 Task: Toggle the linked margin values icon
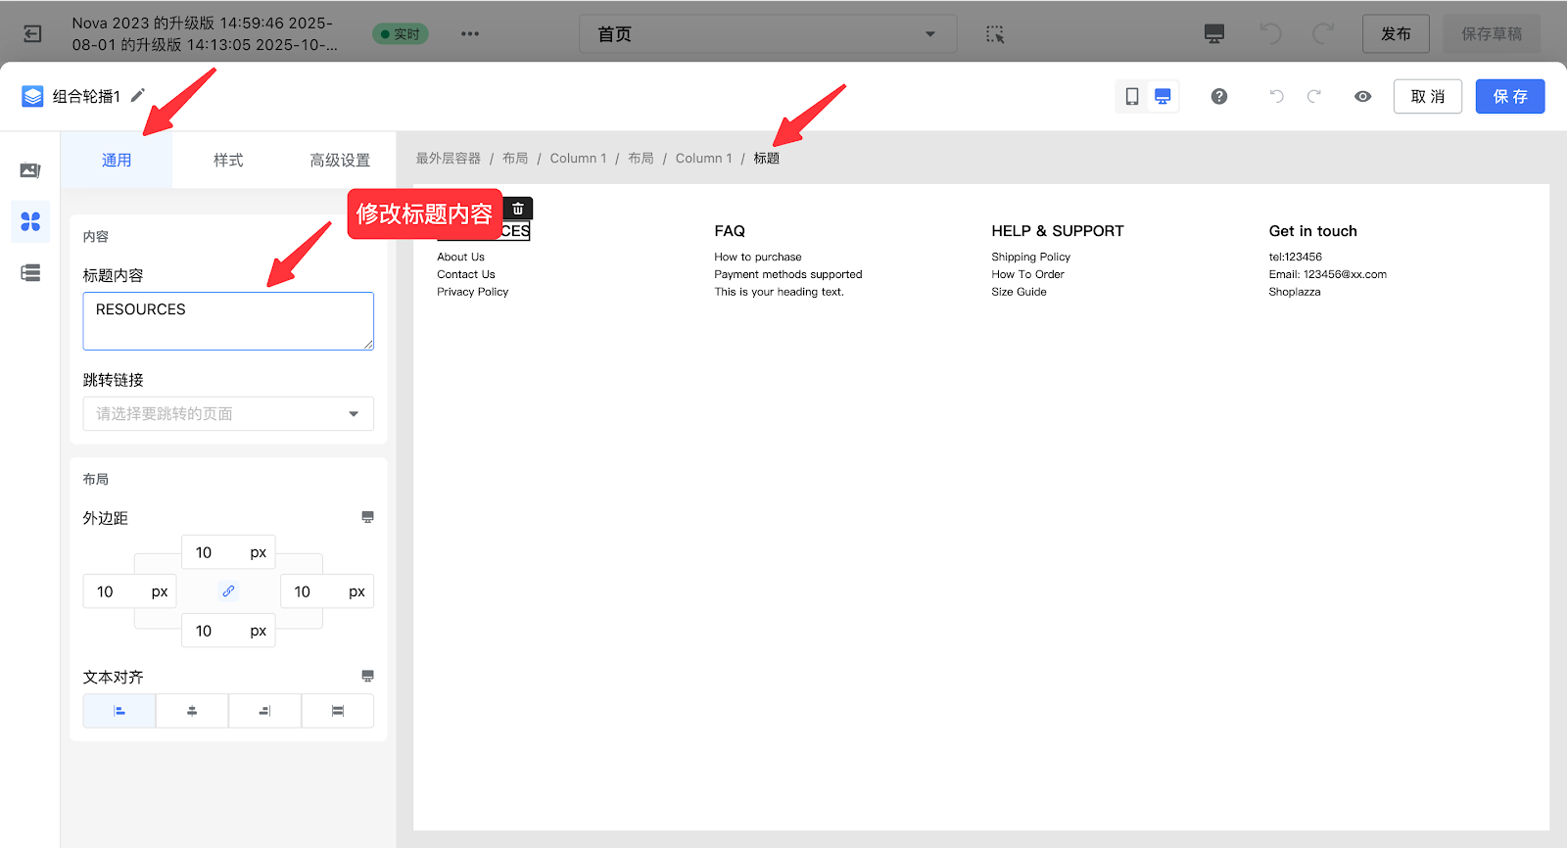(x=228, y=591)
